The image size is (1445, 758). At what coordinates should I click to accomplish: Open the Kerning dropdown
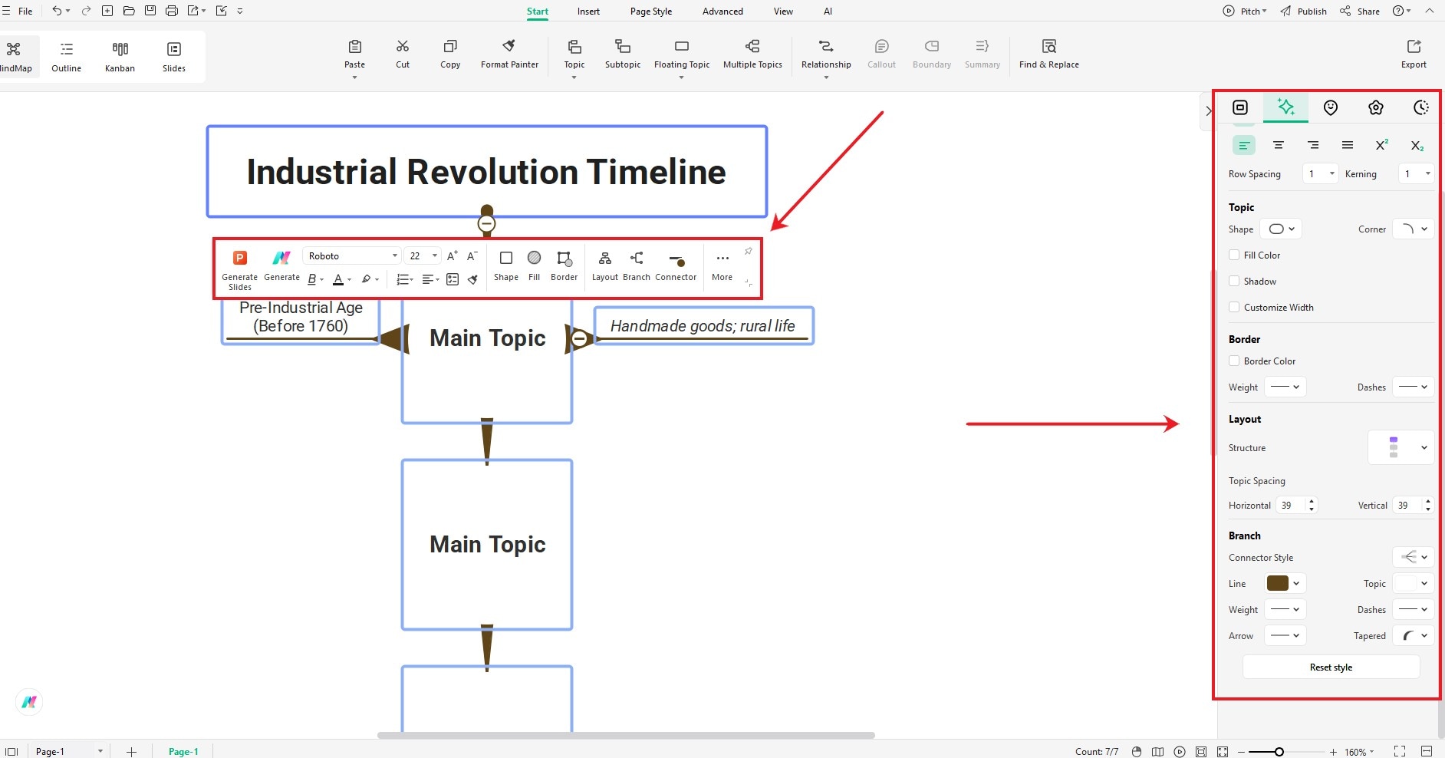[x=1416, y=173]
